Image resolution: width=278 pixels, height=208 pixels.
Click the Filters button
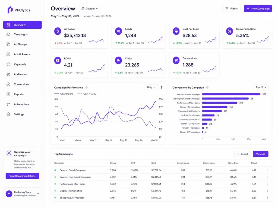pyautogui.click(x=231, y=8)
